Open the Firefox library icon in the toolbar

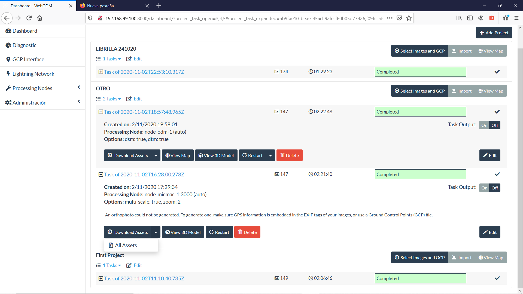(459, 18)
